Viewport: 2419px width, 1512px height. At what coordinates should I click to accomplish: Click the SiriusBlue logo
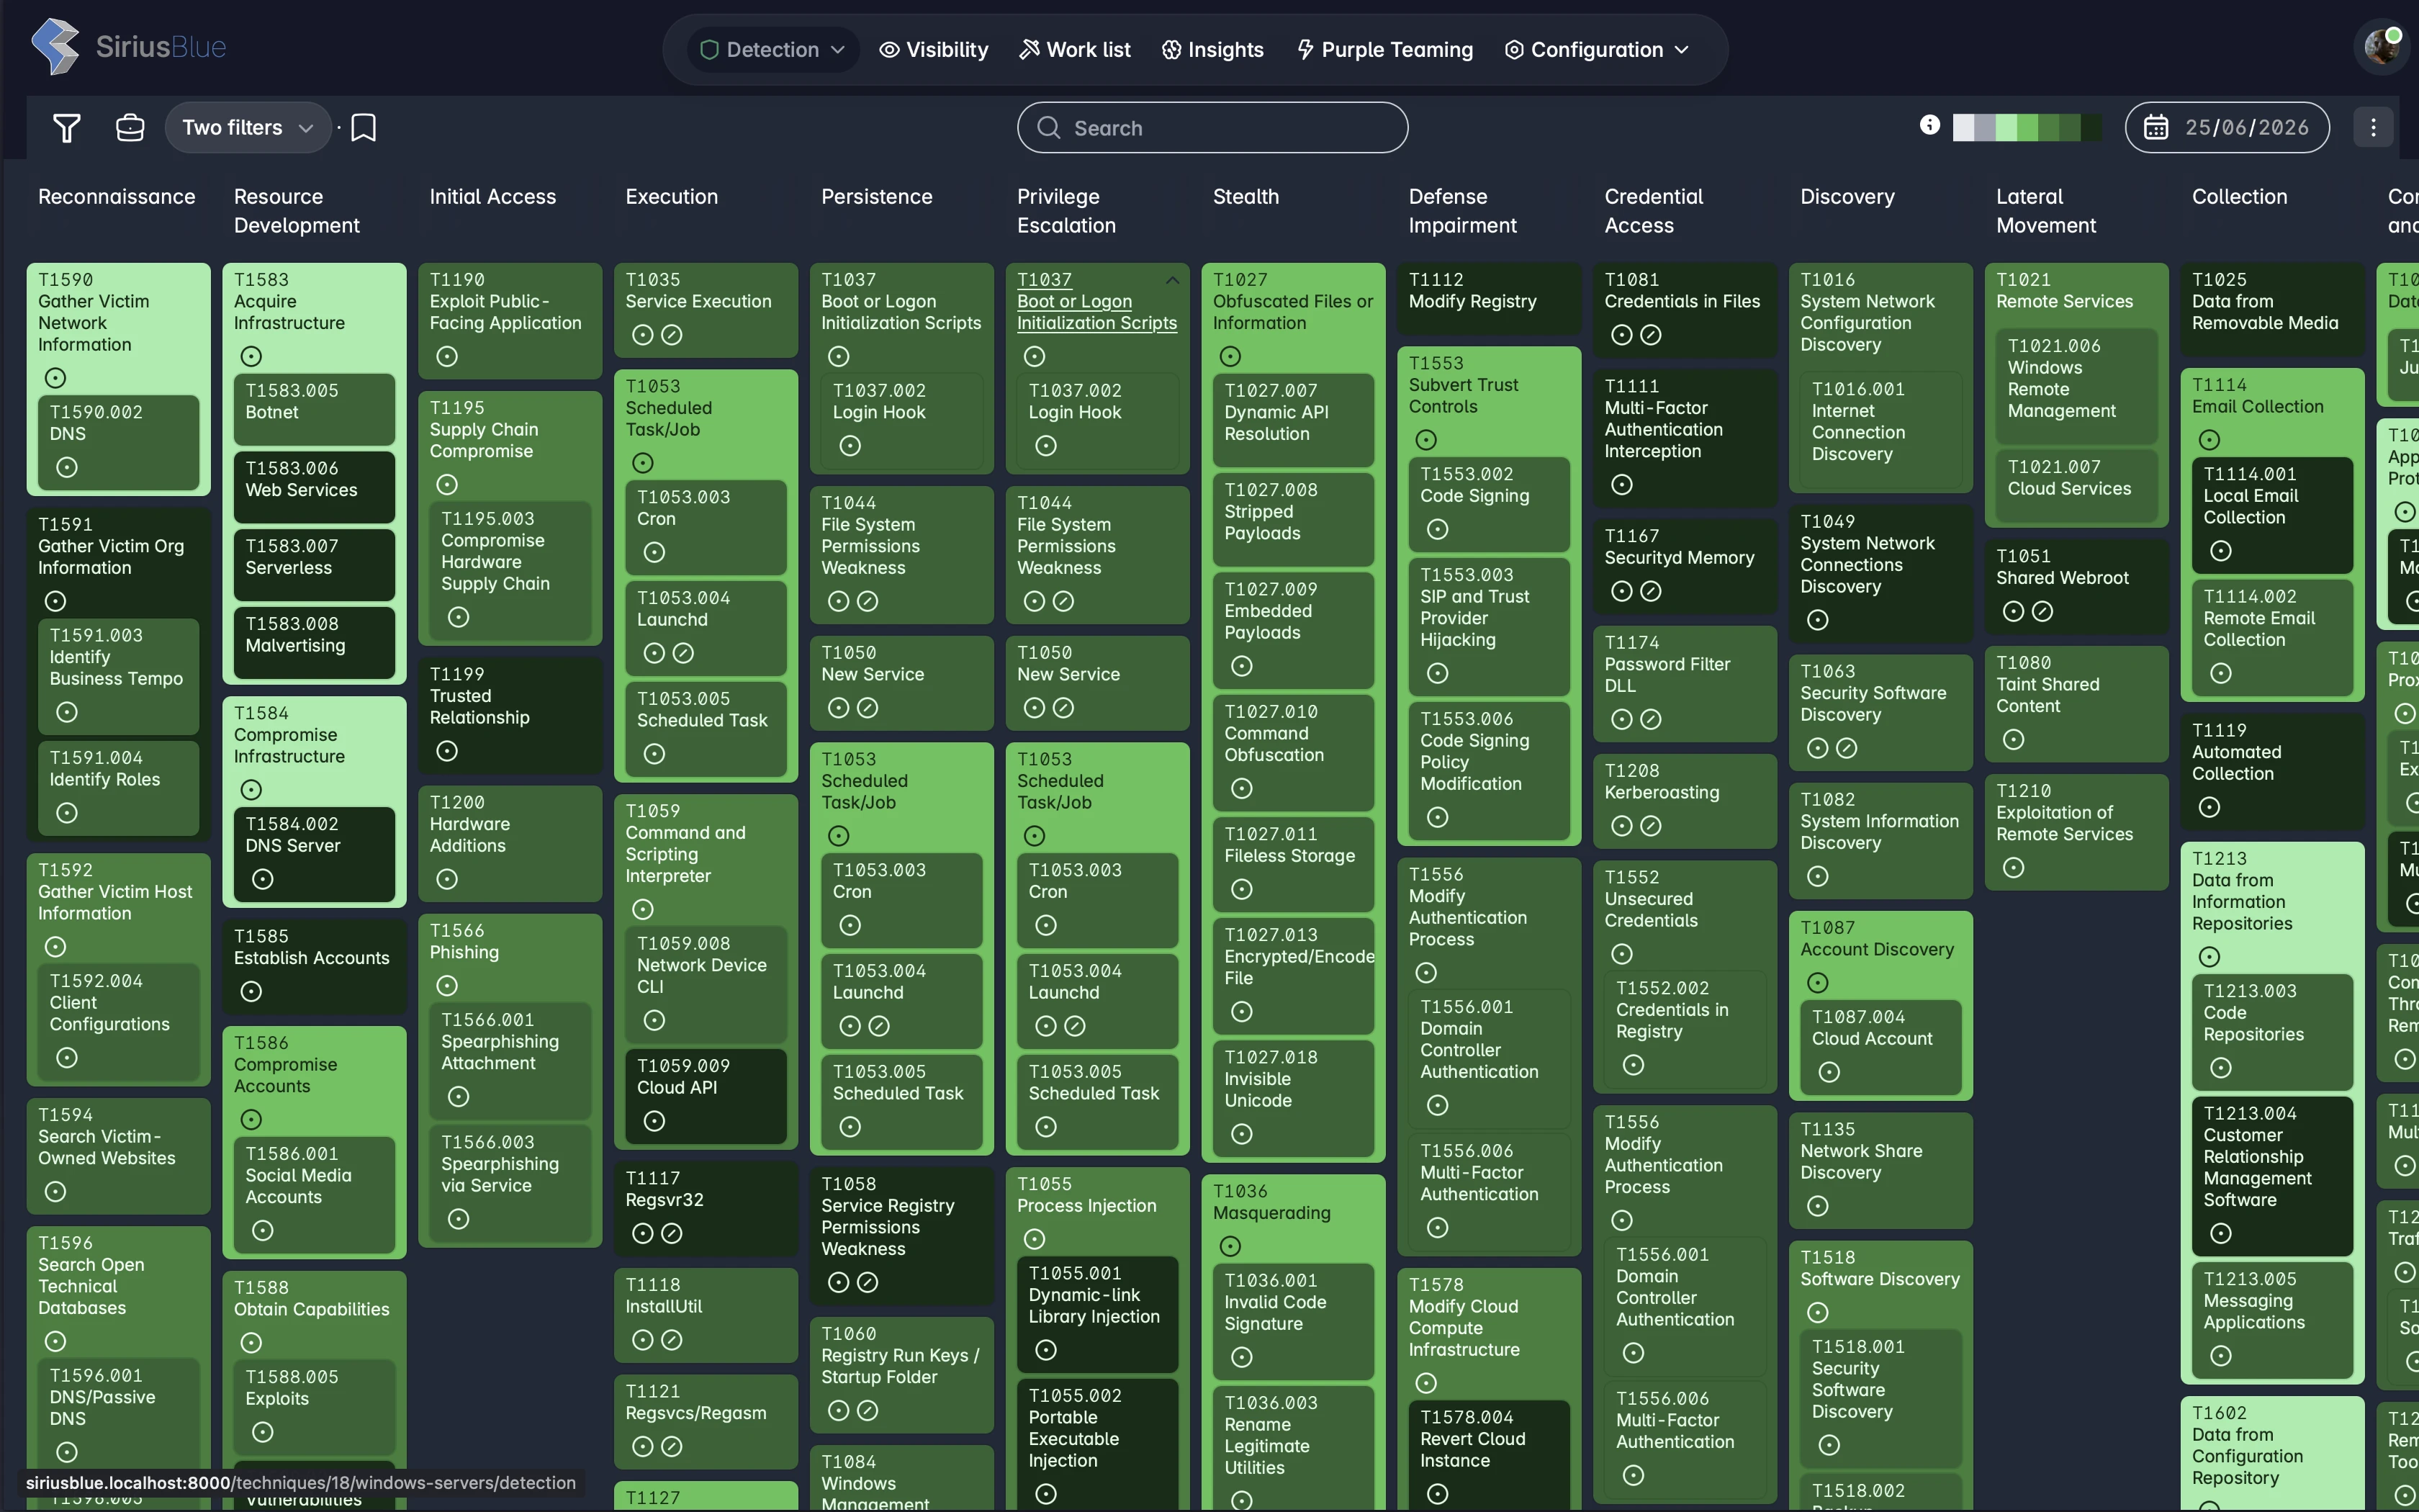coord(129,47)
